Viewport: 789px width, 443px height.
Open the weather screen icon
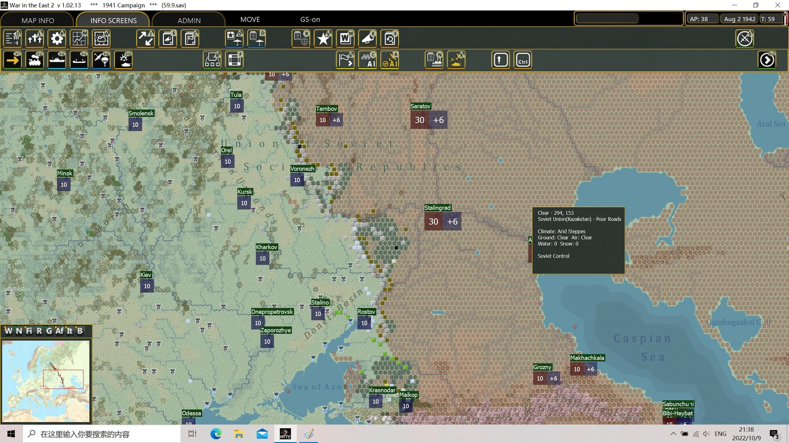coord(101,39)
